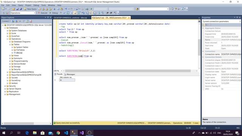The width and height of the screenshot is (242, 136).
Task: Click the Undo icon in the toolbar
Action: tap(66, 9)
